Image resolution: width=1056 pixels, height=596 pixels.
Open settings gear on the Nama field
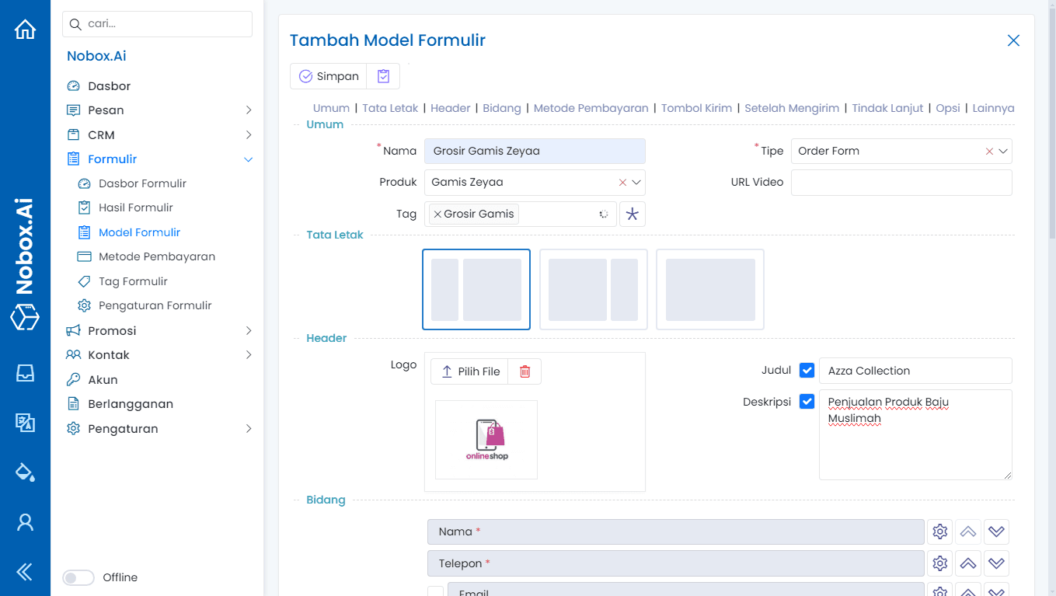(939, 532)
